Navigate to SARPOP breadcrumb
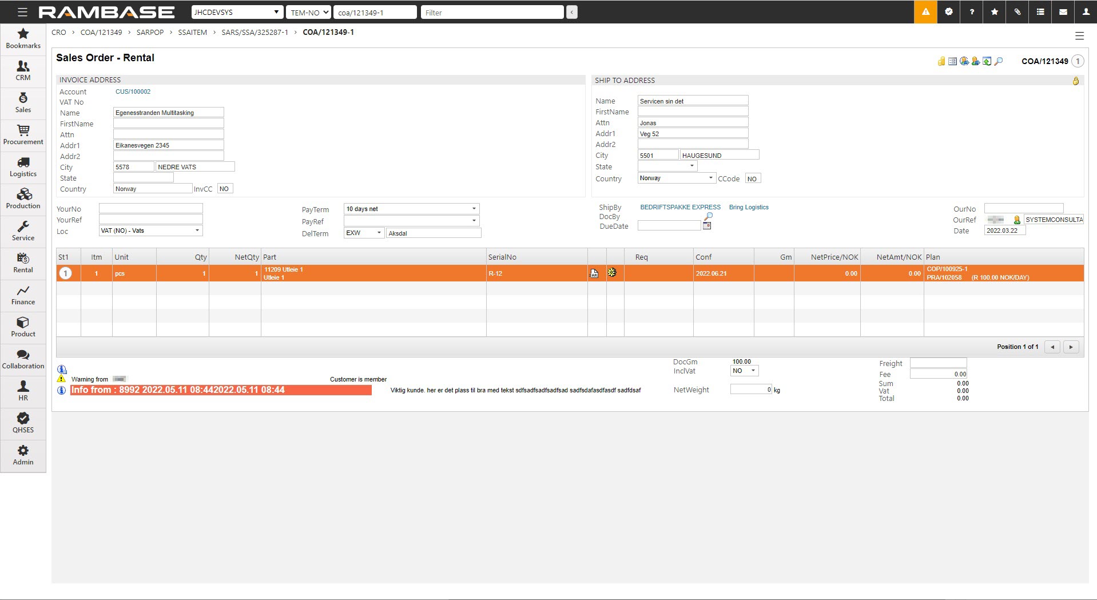 150,33
